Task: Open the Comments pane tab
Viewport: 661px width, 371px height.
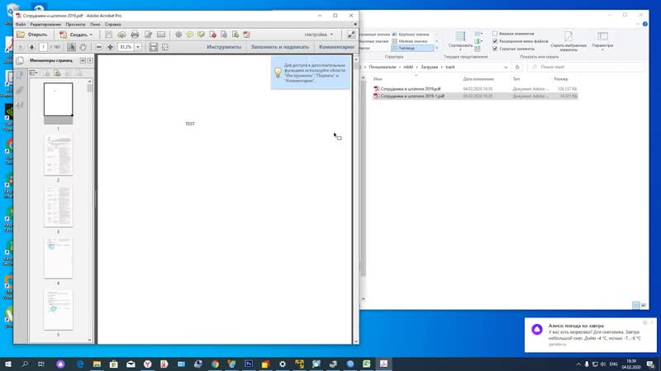Action: click(336, 47)
